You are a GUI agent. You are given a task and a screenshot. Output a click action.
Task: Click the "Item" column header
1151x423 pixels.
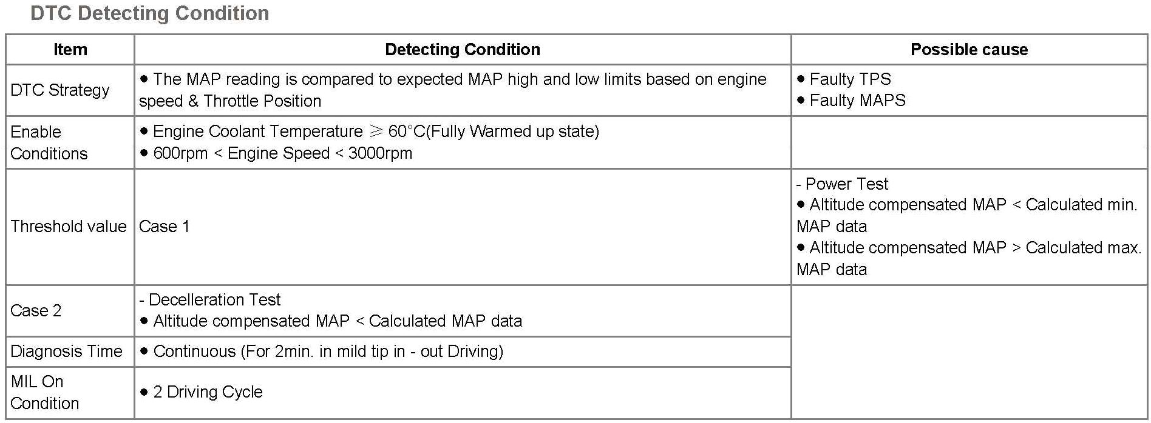[70, 50]
